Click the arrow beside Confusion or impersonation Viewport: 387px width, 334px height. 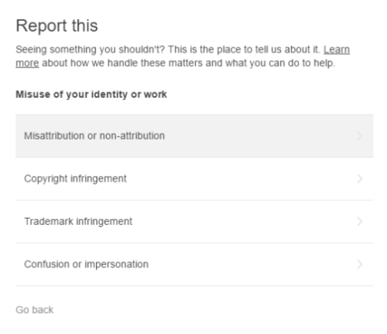(360, 264)
